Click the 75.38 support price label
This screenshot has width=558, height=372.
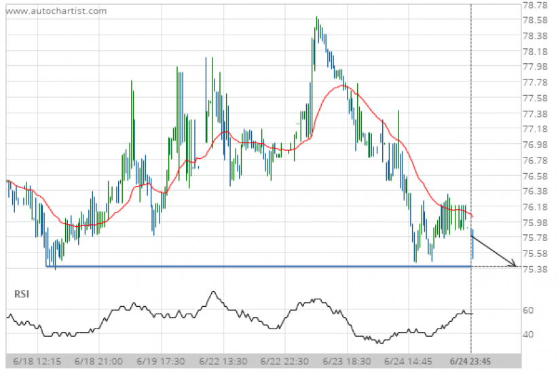[535, 269]
